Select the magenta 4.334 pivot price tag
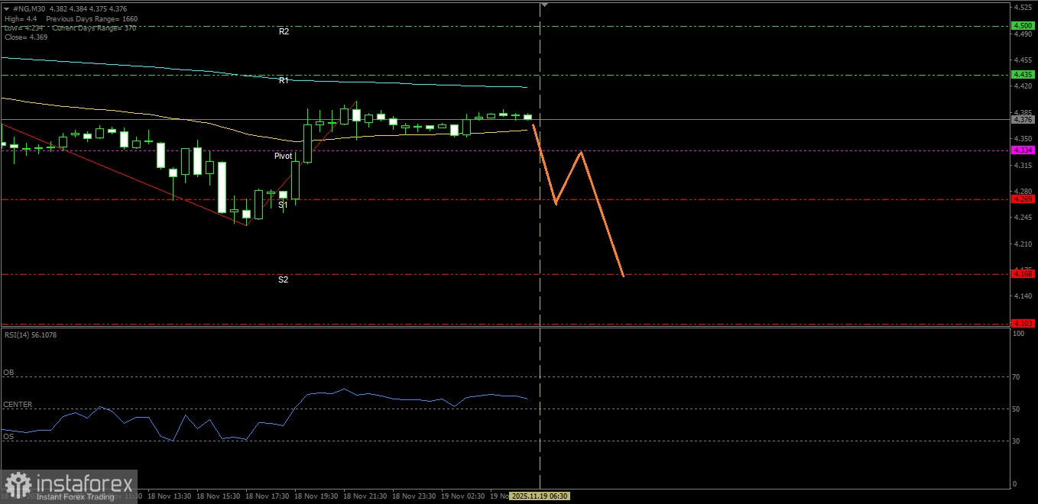Image resolution: width=1038 pixels, height=504 pixels. (x=1021, y=150)
